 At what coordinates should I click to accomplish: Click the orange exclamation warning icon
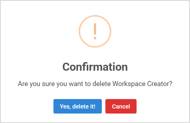click(x=95, y=31)
